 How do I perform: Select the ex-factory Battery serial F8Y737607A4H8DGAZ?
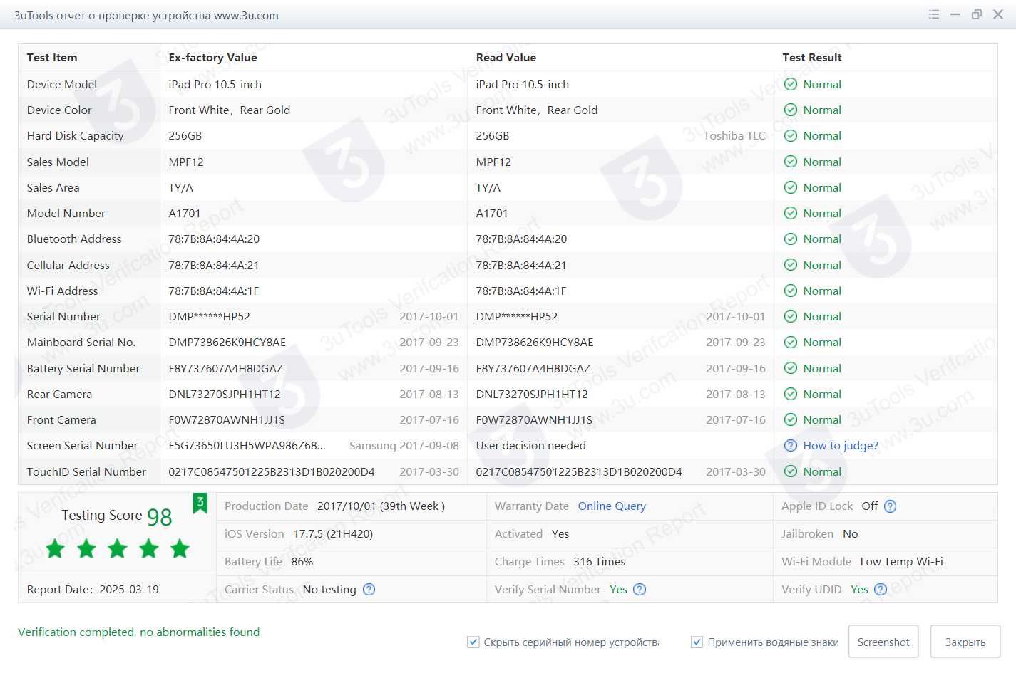point(226,368)
